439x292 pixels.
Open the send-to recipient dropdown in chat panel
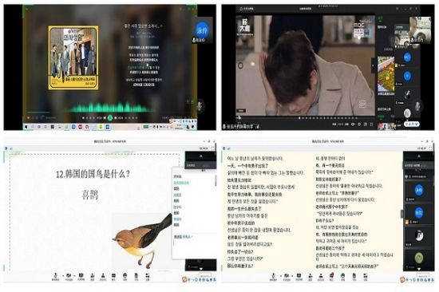tap(187, 237)
